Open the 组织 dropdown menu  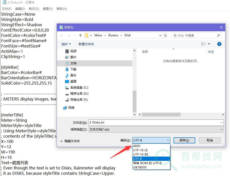[x=66, y=44]
